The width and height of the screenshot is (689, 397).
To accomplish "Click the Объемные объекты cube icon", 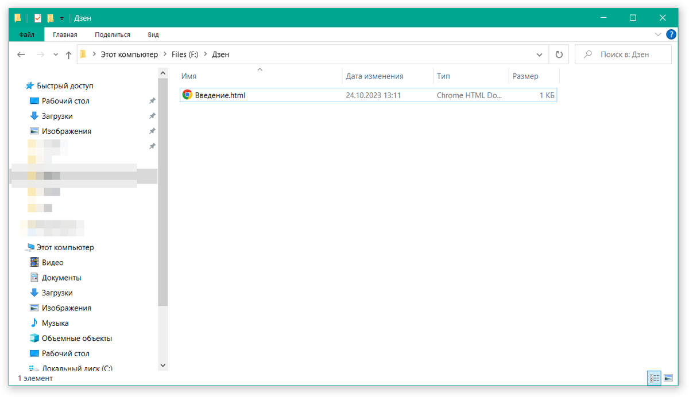I will (x=34, y=338).
